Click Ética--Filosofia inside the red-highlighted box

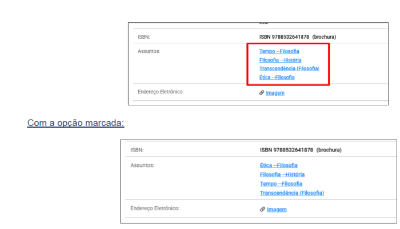[x=277, y=77]
